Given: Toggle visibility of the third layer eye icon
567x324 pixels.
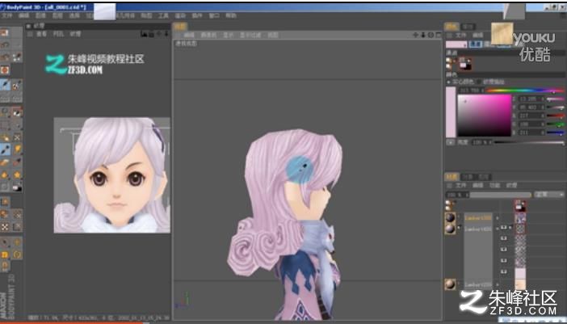Looking at the screenshot, I should 504,250.
